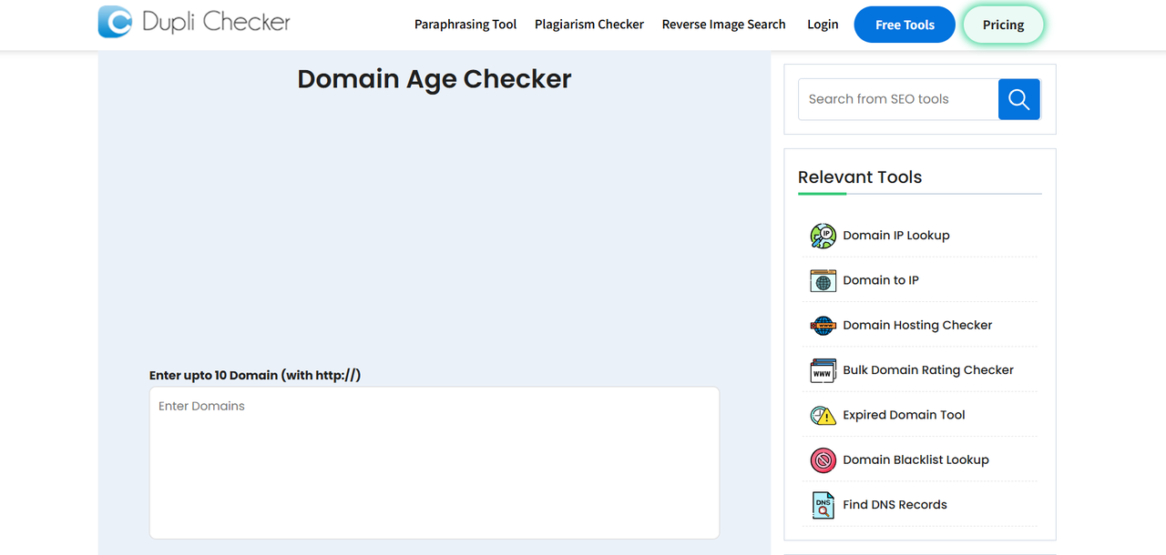Click the Search from SEO tools field
This screenshot has width=1166, height=555.
click(897, 99)
